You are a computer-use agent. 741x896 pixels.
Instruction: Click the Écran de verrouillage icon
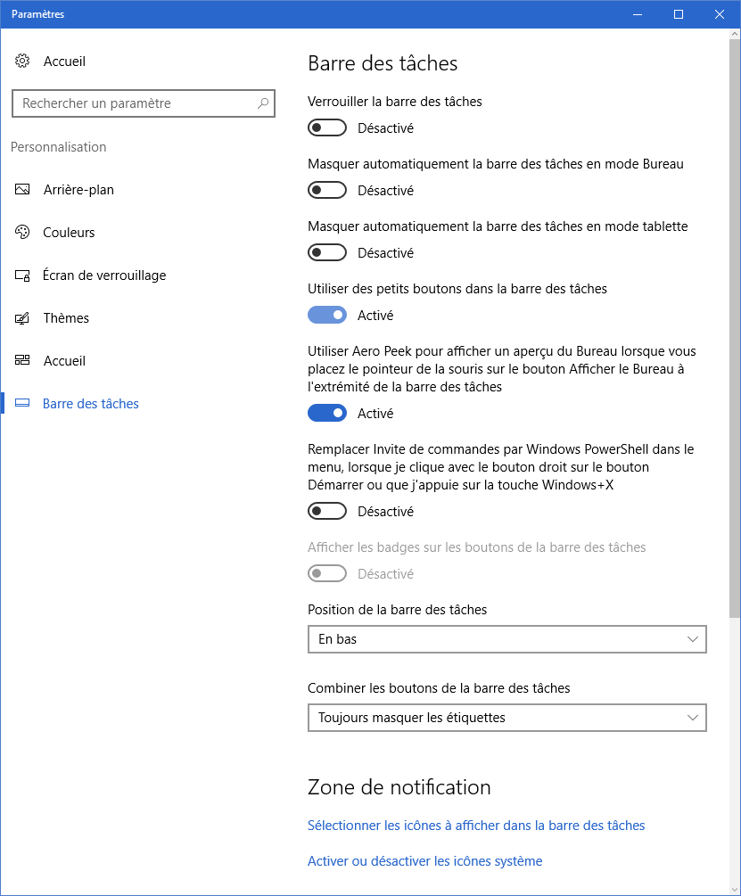coord(22,275)
